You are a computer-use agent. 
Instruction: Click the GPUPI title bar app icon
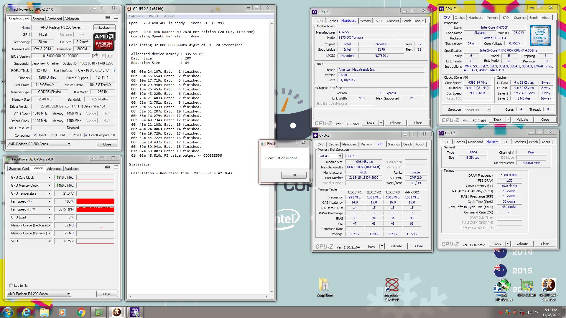coord(129,9)
